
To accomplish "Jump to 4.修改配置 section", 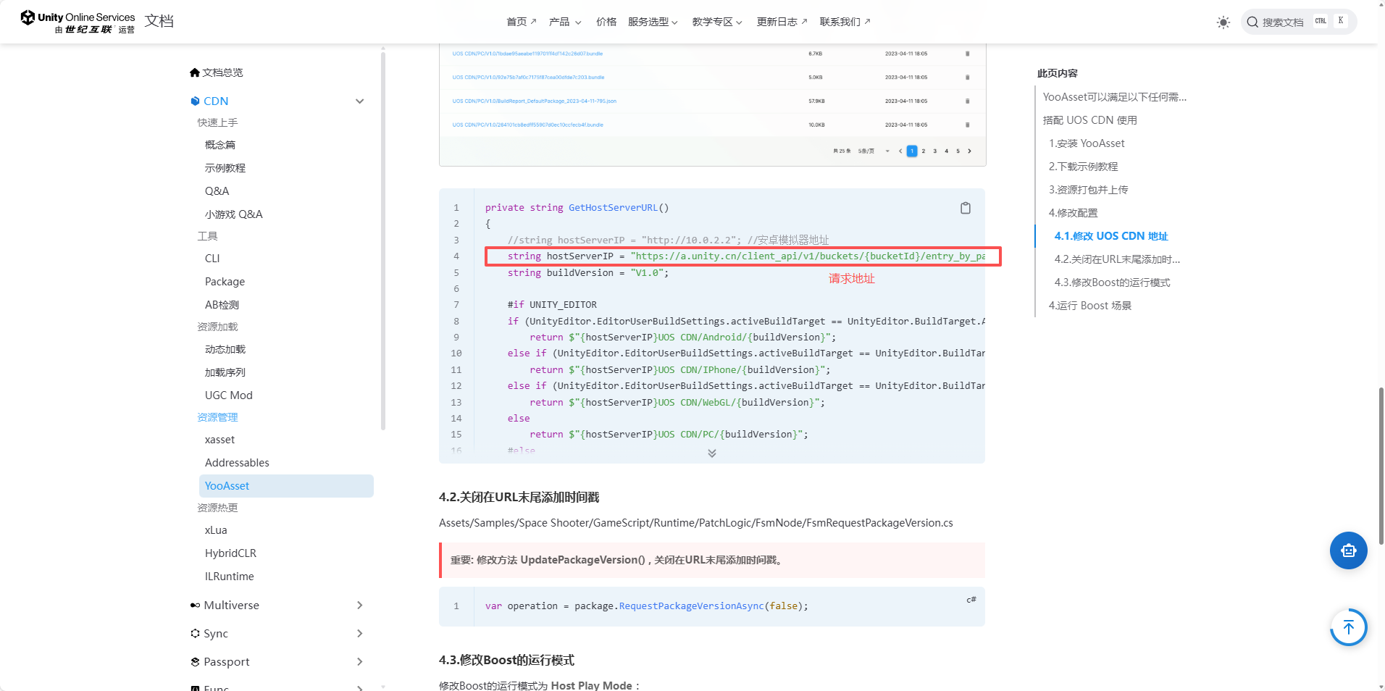I will click(x=1073, y=213).
